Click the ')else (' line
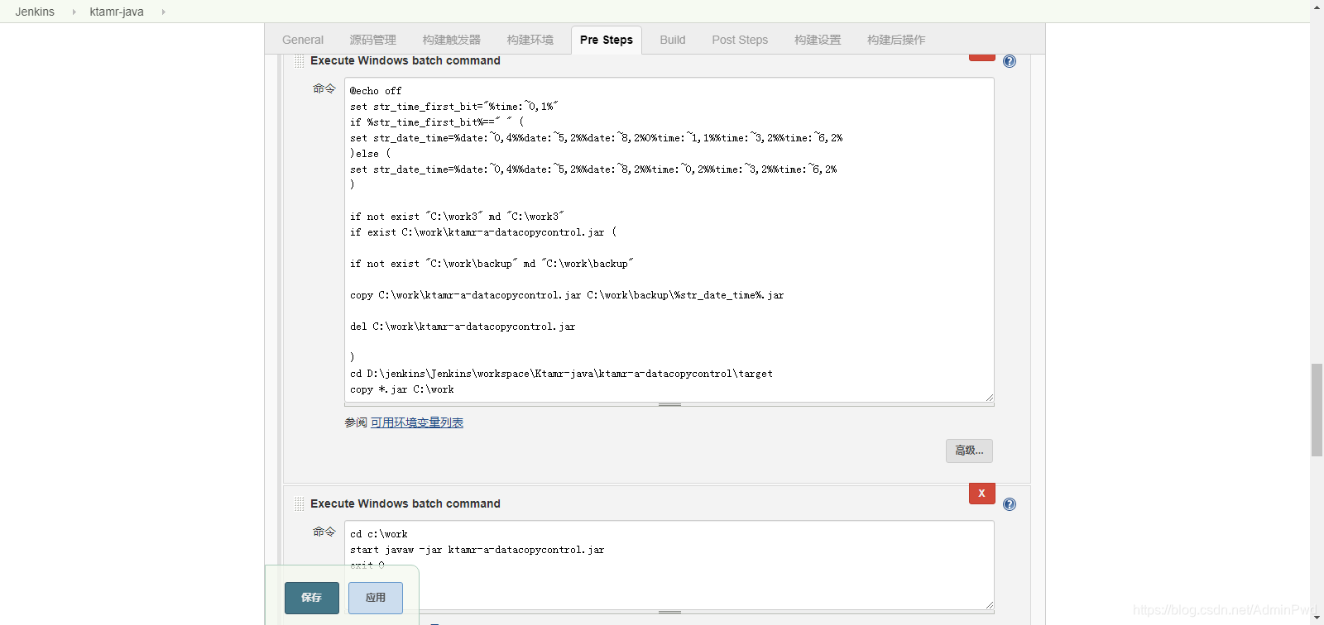Screen dimensions: 1324x625 click(x=370, y=154)
